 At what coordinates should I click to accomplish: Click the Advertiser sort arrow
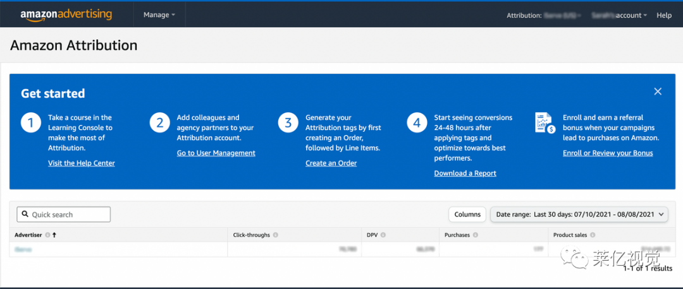[x=54, y=235]
